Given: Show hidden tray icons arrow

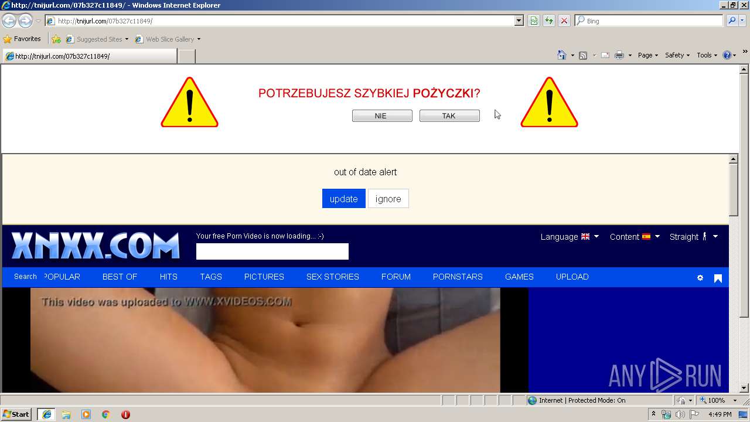Looking at the screenshot, I should tap(653, 414).
